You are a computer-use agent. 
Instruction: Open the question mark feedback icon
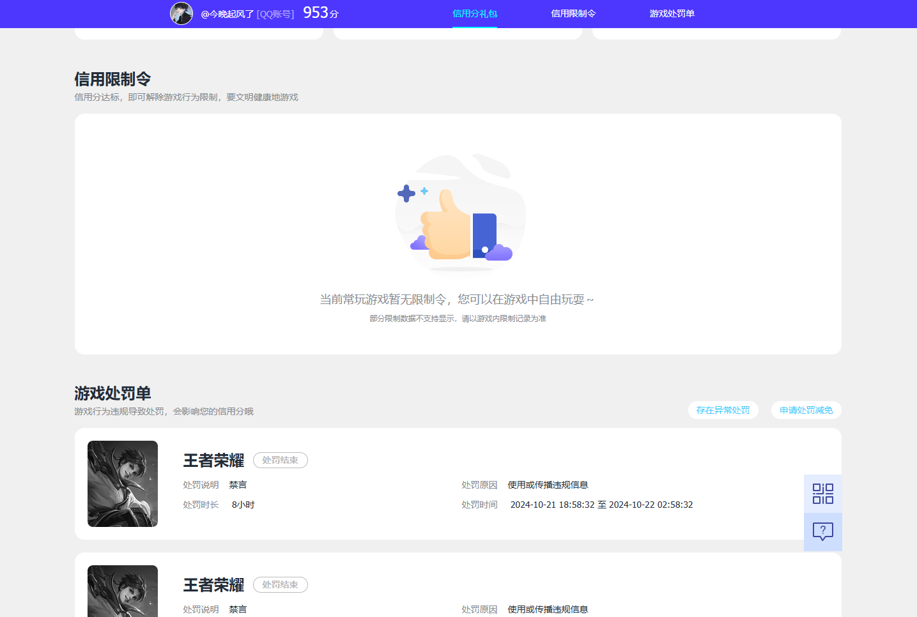pyautogui.click(x=823, y=531)
